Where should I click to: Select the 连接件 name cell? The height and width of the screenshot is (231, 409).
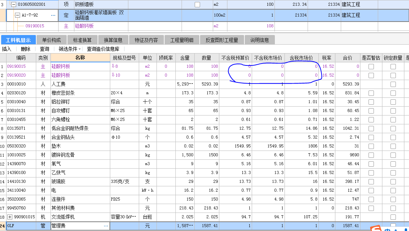80,199
